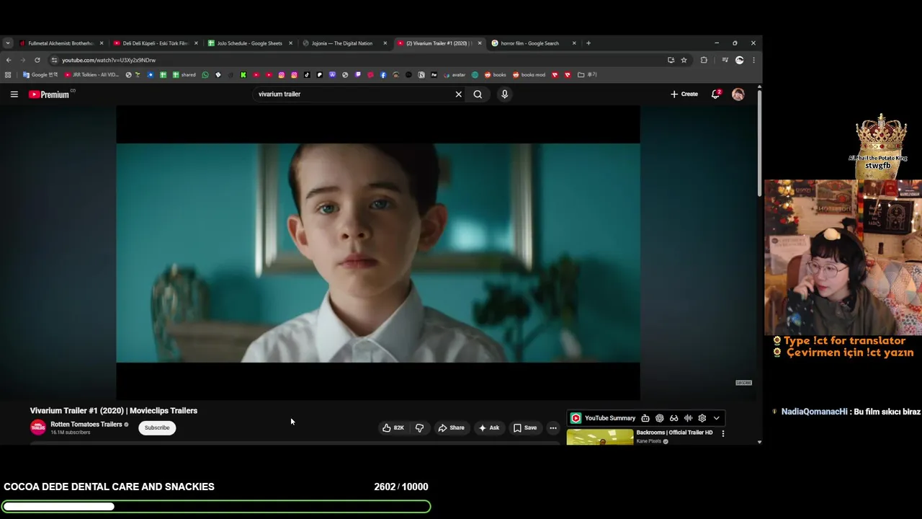
Task: Open Chrome three-dot menu
Action: click(753, 60)
